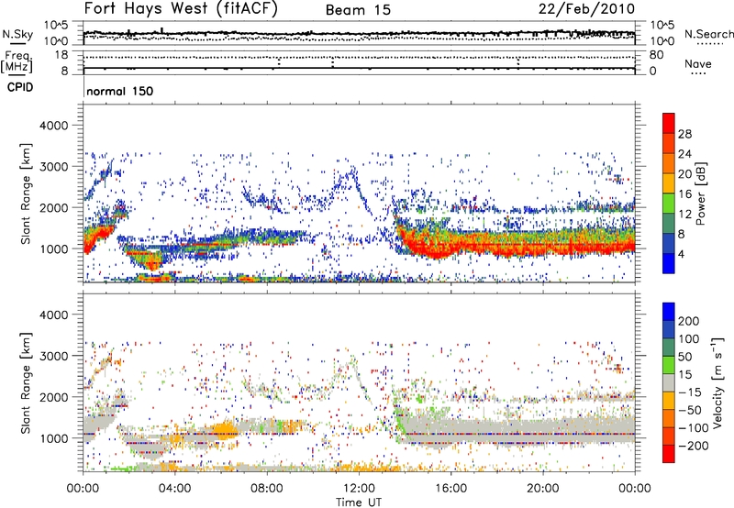Click the "16" Power colorbar label
Screen dimensions: 734x508
point(684,194)
